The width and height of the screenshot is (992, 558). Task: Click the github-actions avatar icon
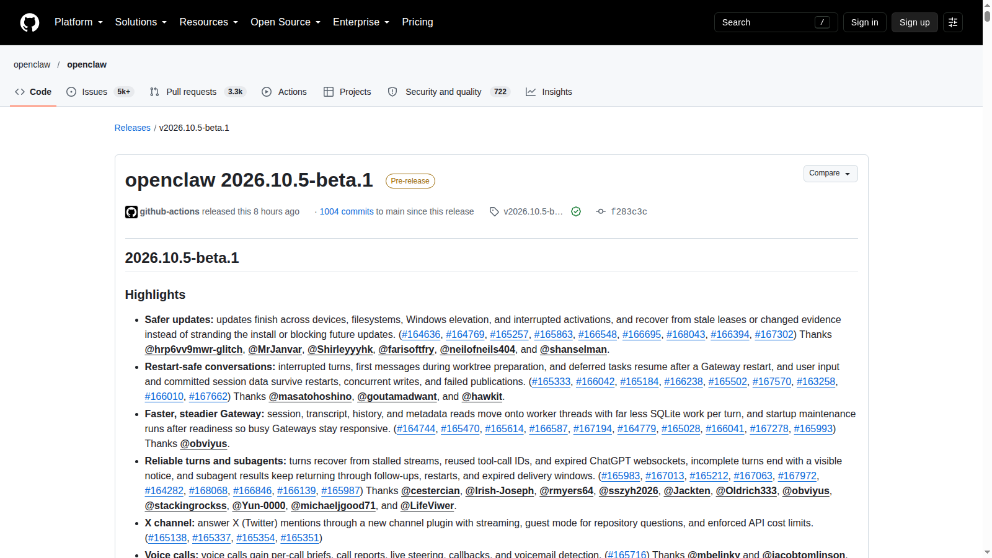[131, 212]
